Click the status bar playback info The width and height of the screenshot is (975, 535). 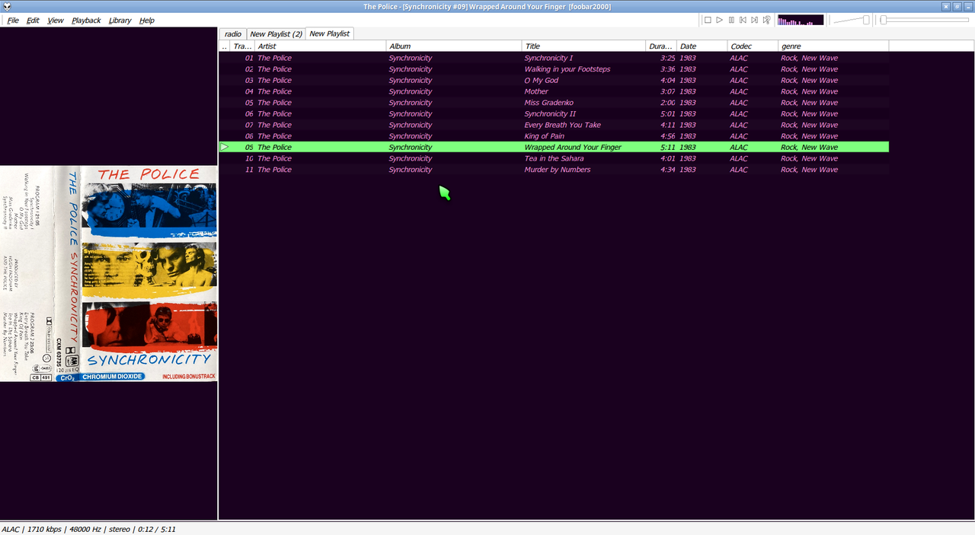[88, 529]
